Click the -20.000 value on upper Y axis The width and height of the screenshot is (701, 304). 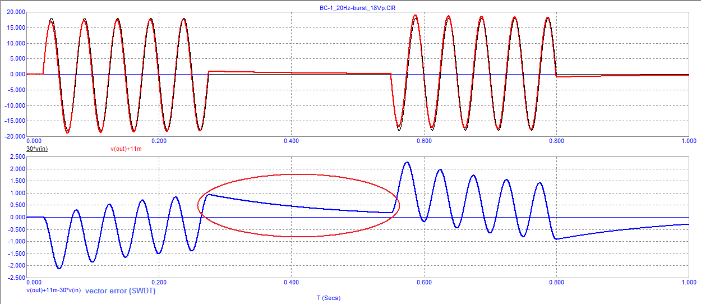tap(15, 136)
